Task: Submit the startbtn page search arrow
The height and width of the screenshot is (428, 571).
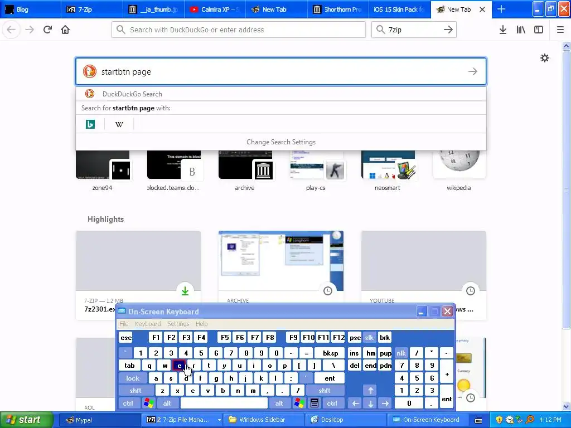Action: coord(473,71)
